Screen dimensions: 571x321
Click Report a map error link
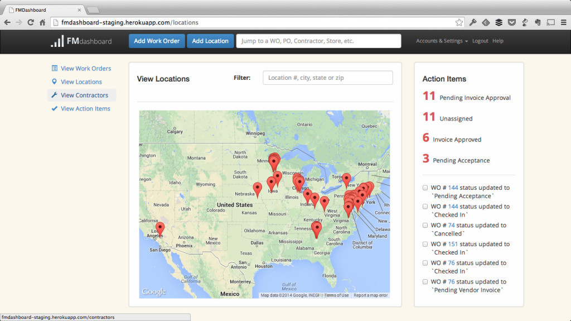click(370, 295)
